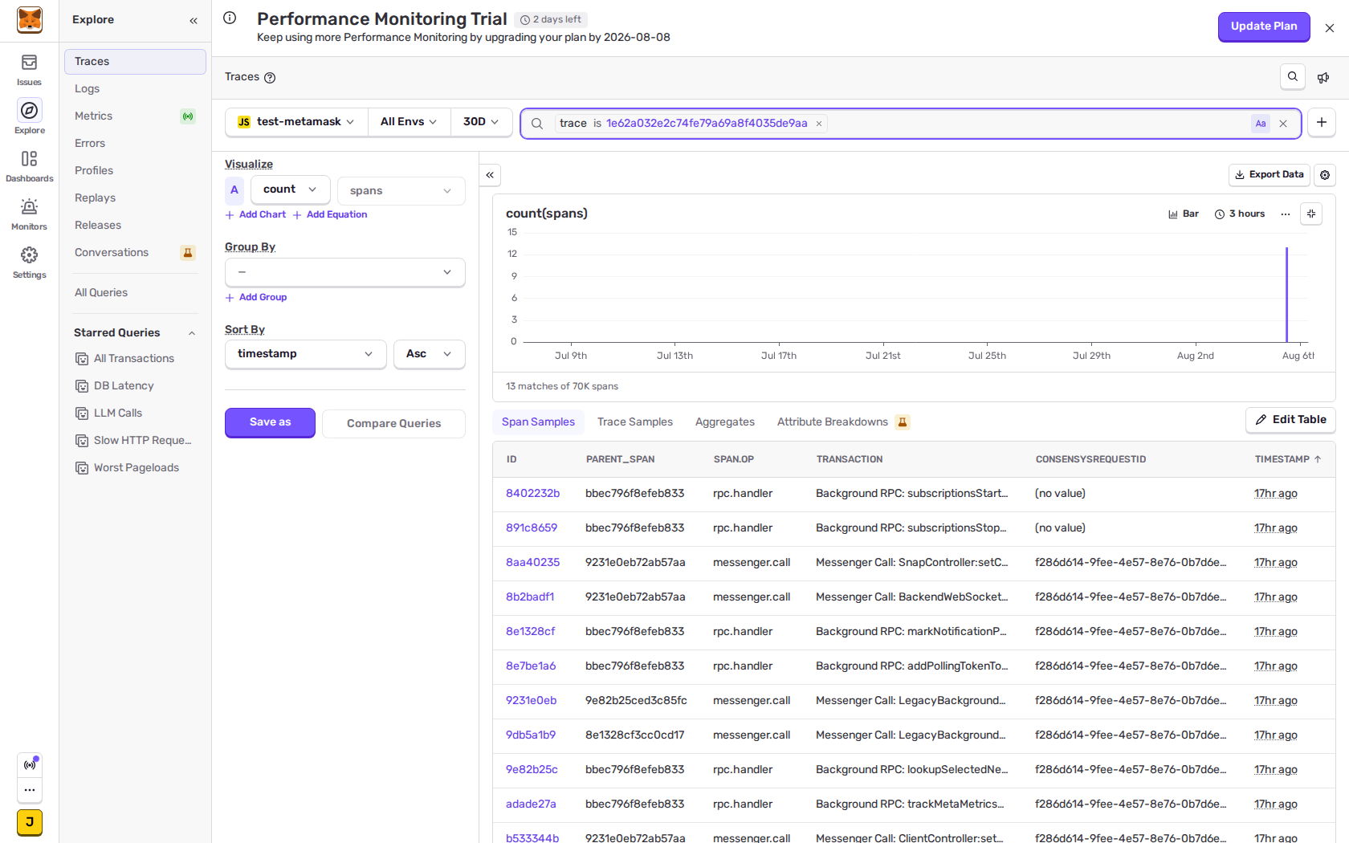Click the Add Group link

coord(256,298)
